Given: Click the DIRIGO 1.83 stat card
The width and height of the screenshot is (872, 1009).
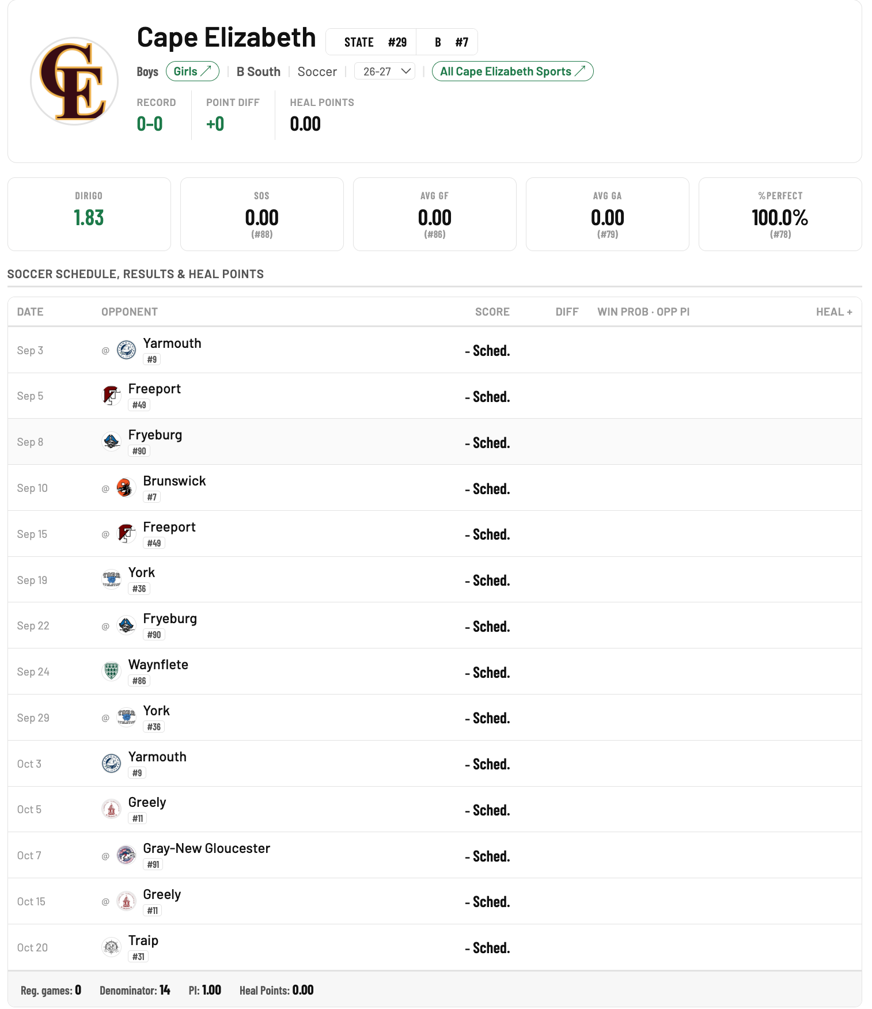Looking at the screenshot, I should (89, 214).
